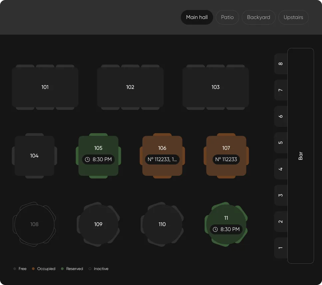The width and height of the screenshot is (322, 285).
Task: Select inactive round table 108
Action: (x=34, y=224)
